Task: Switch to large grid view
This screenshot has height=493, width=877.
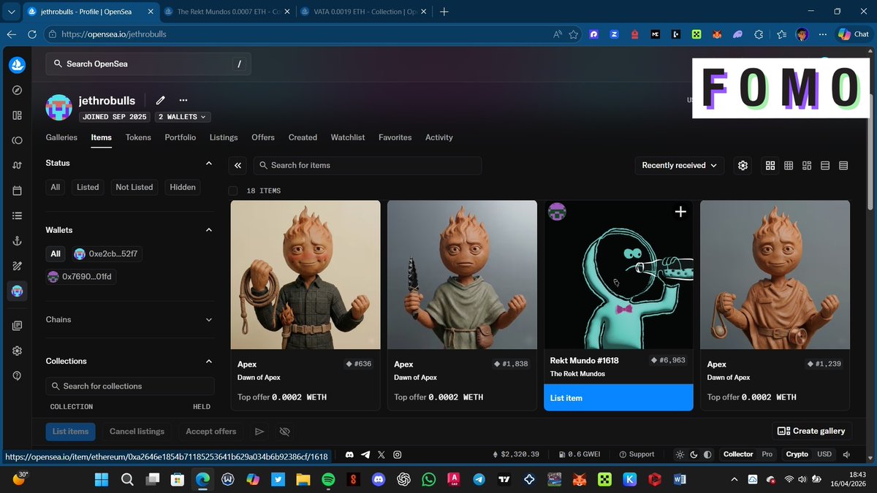Action: point(770,166)
